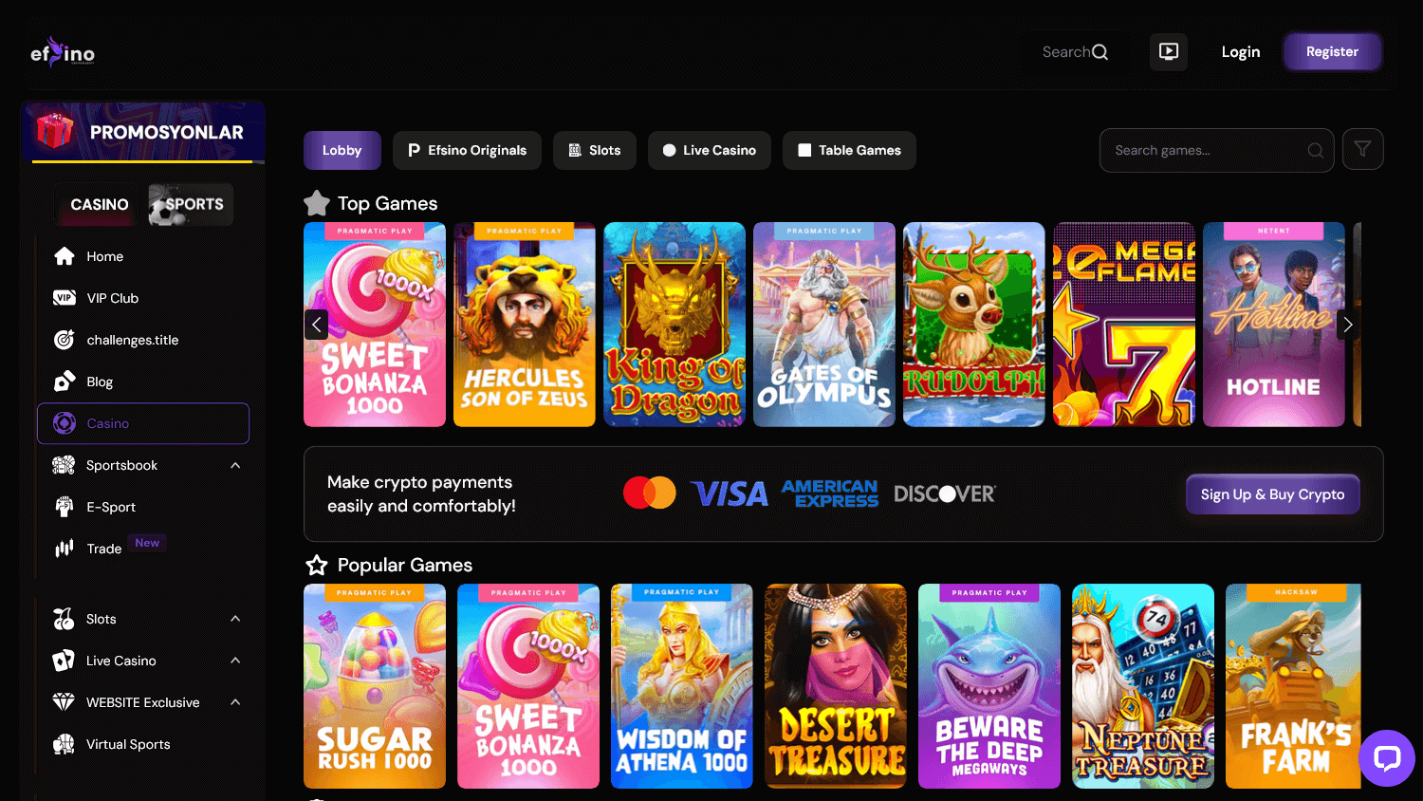The height and width of the screenshot is (801, 1423).
Task: Switch to CASINO mode
Action: tap(99, 204)
